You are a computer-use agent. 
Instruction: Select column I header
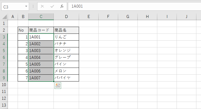[x=167, y=17]
